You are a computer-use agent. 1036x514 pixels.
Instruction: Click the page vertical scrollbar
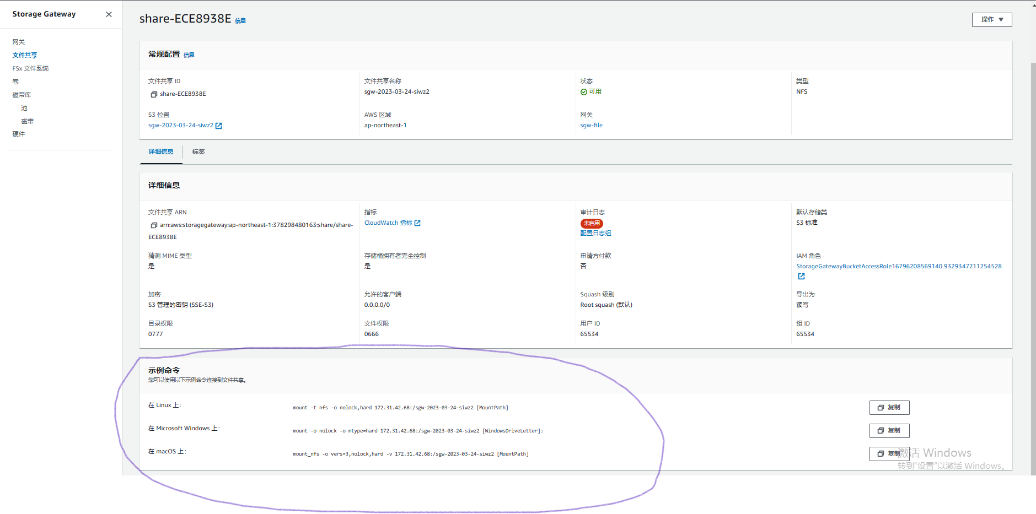pyautogui.click(x=1033, y=268)
